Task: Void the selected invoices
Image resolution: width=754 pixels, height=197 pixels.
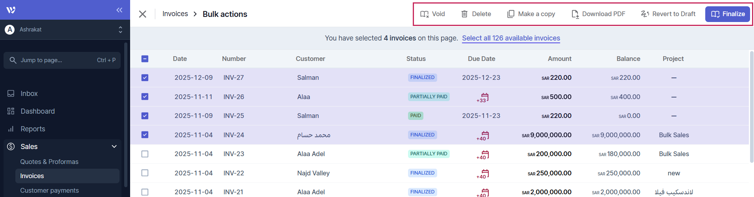Action: tap(432, 14)
